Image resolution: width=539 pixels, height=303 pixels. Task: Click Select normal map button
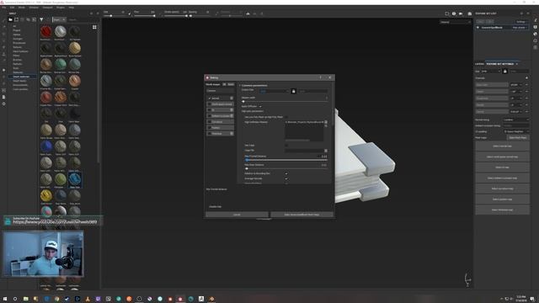tap(502, 146)
